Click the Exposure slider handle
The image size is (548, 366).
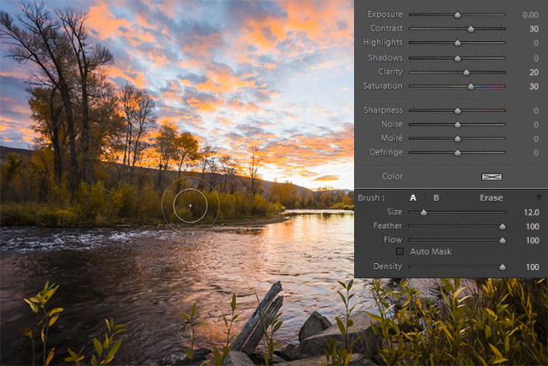[458, 15]
